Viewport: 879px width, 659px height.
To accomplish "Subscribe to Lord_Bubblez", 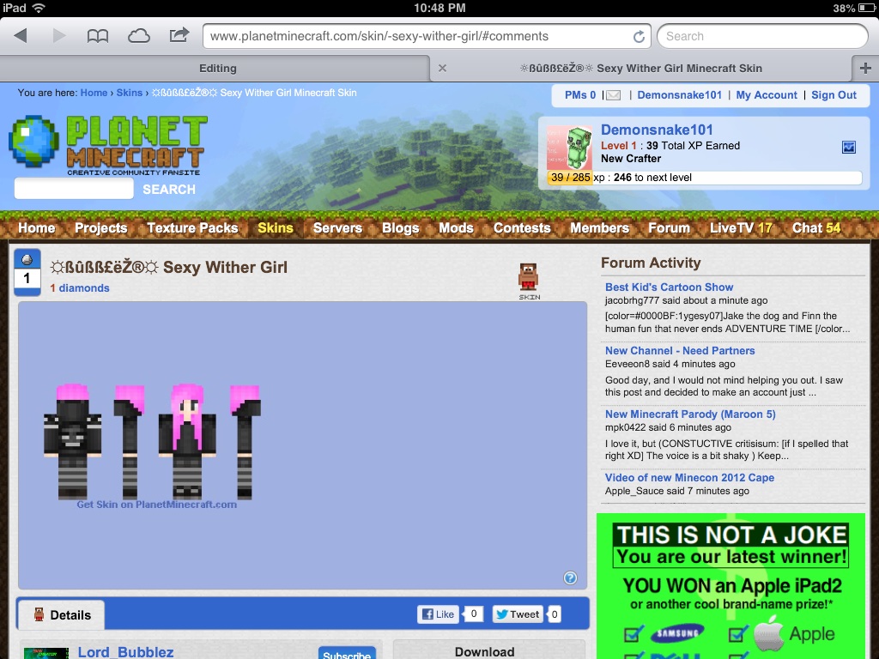I will [347, 653].
